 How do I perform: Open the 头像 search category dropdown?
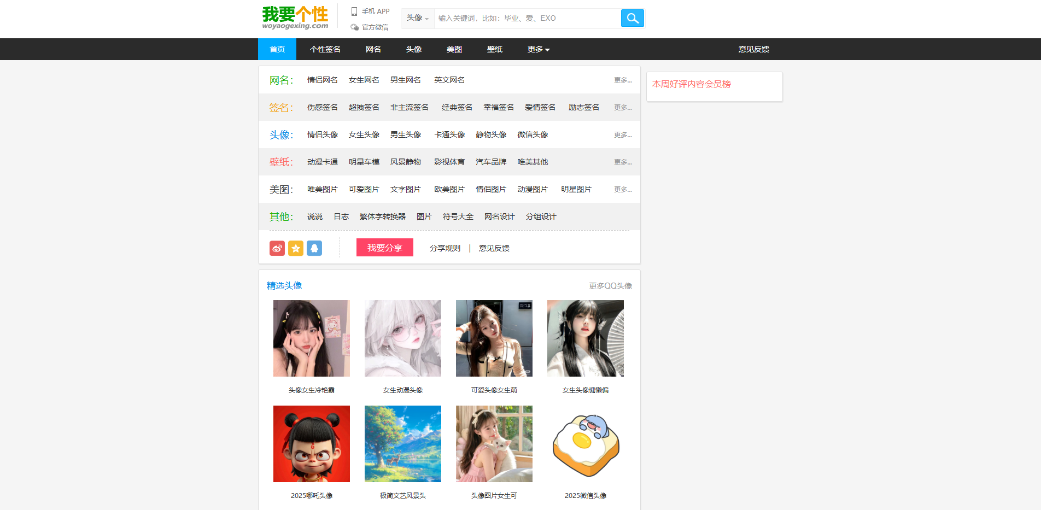pos(417,18)
